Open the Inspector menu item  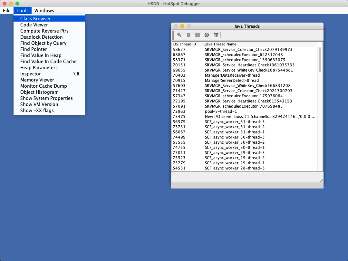click(x=49, y=74)
